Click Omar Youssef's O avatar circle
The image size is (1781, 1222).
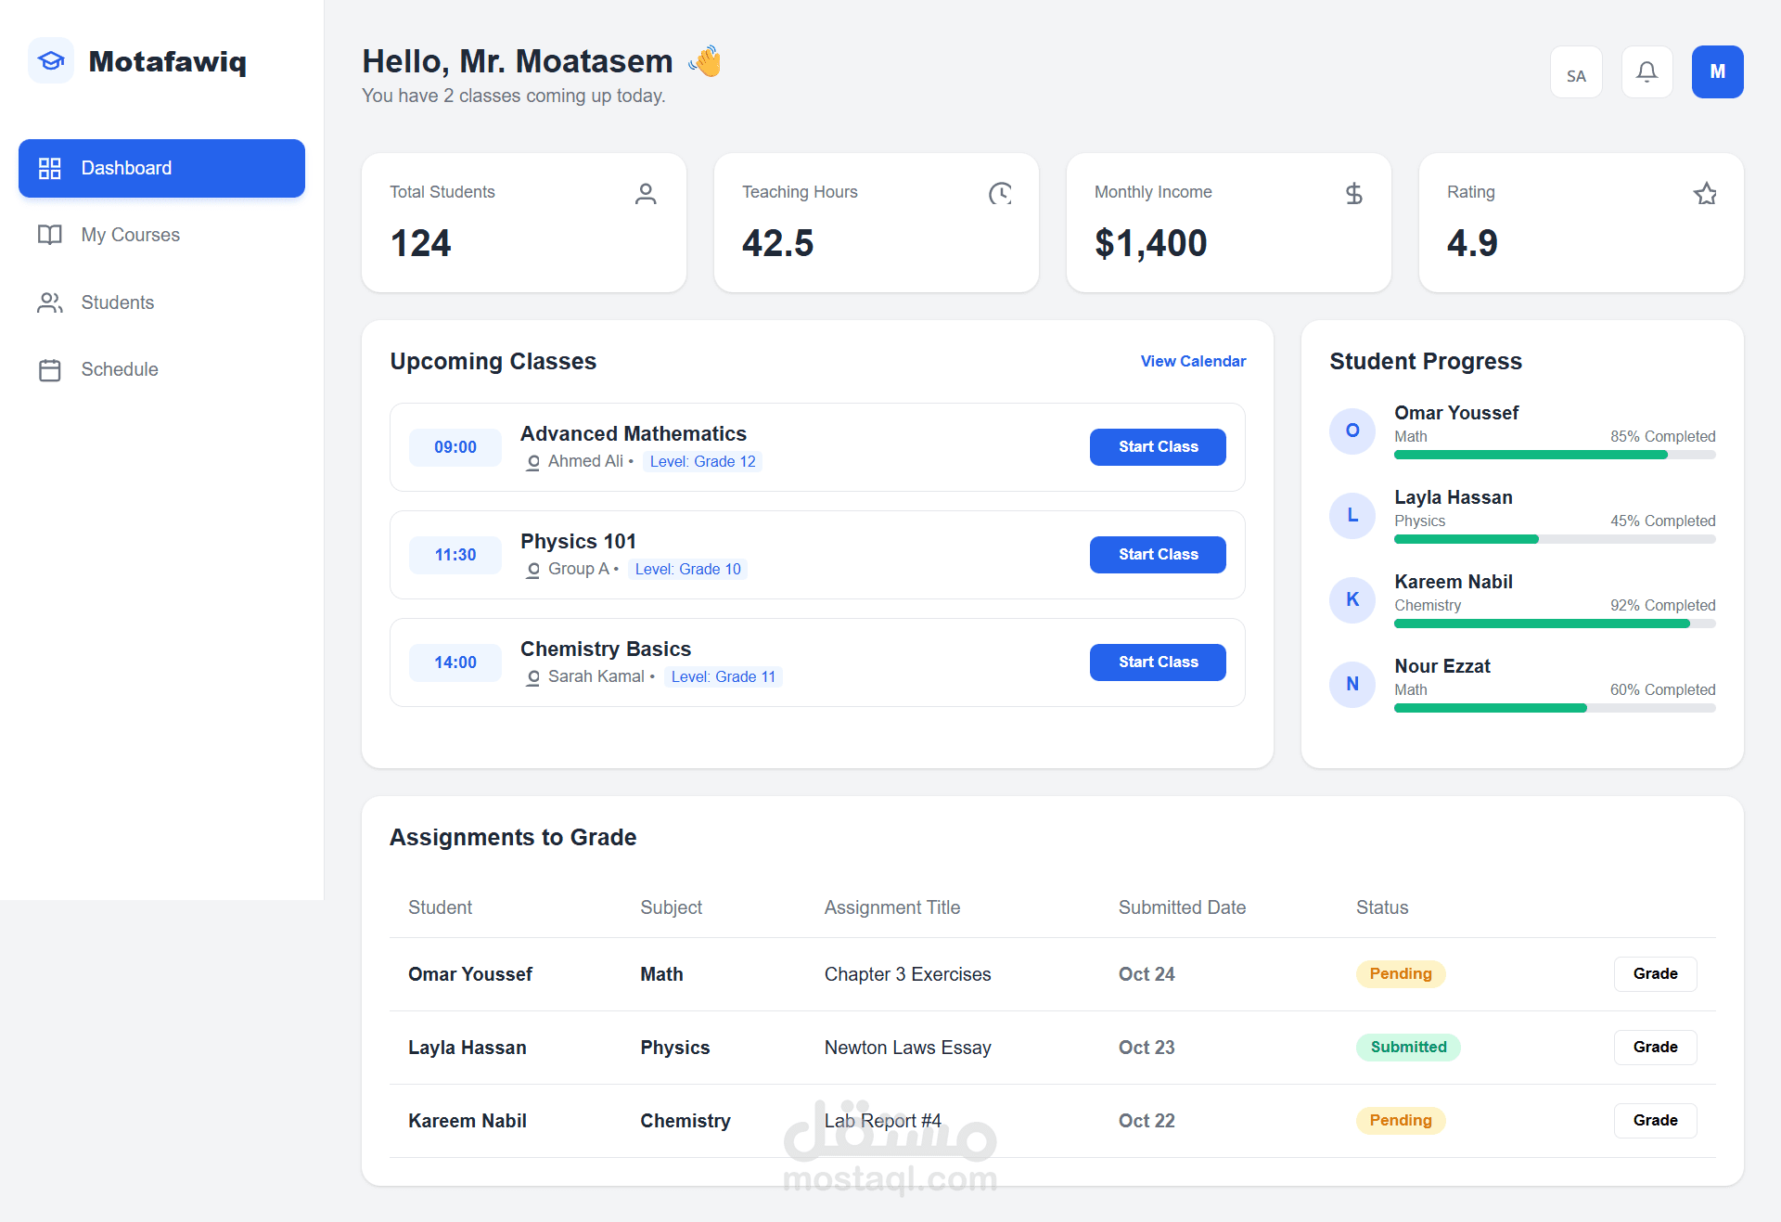[1352, 431]
